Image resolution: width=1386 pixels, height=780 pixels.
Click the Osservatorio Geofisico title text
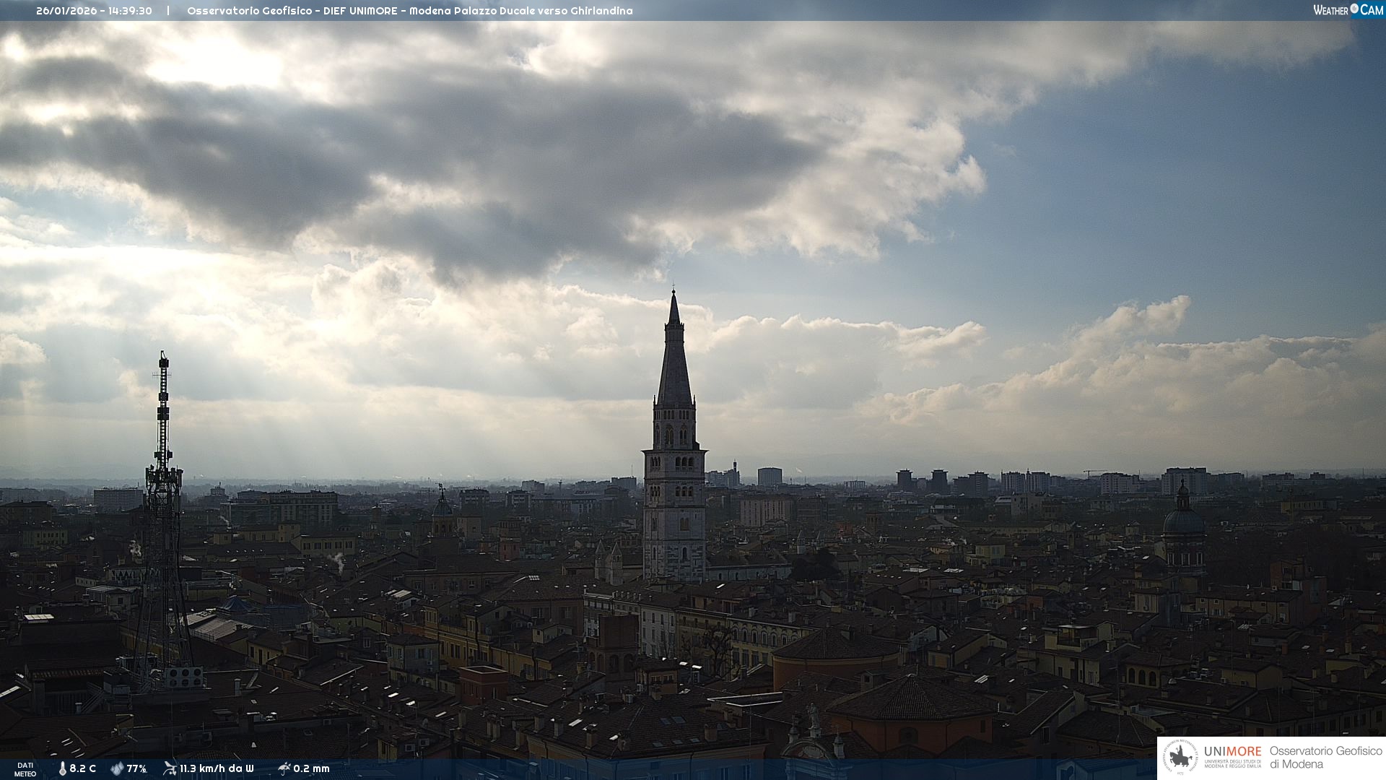pos(249,11)
